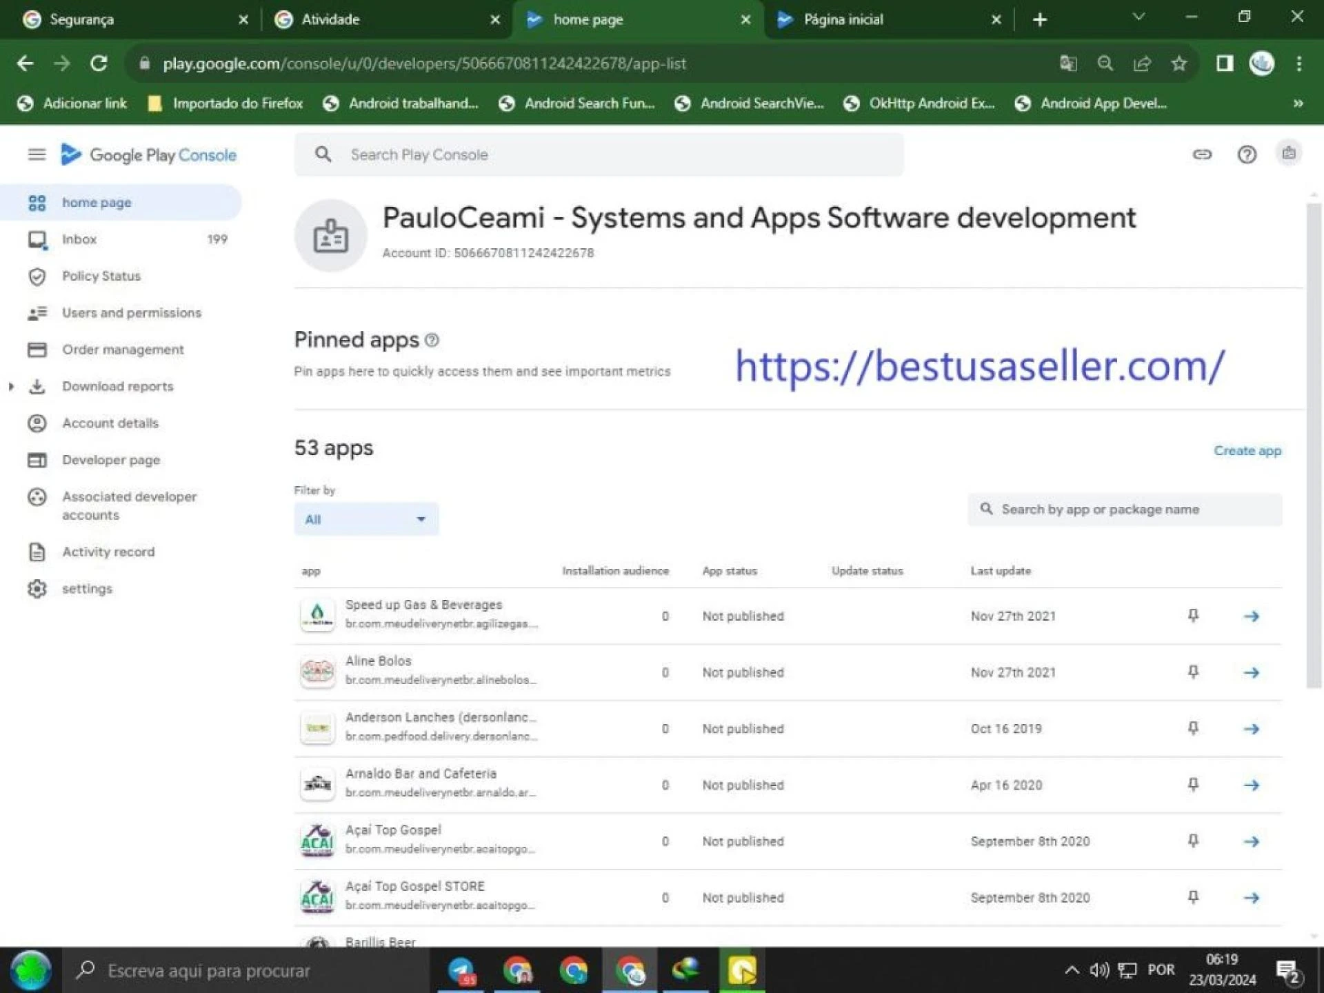
Task: View the Activity record
Action: coord(108,552)
